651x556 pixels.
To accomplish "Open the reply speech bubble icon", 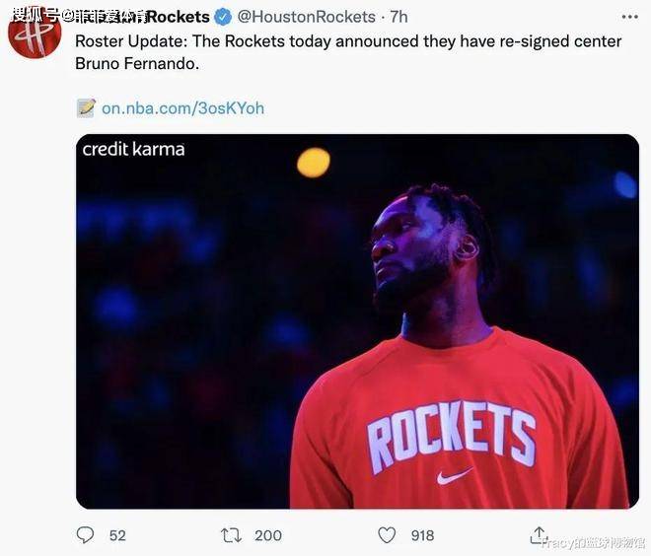I will (x=86, y=535).
